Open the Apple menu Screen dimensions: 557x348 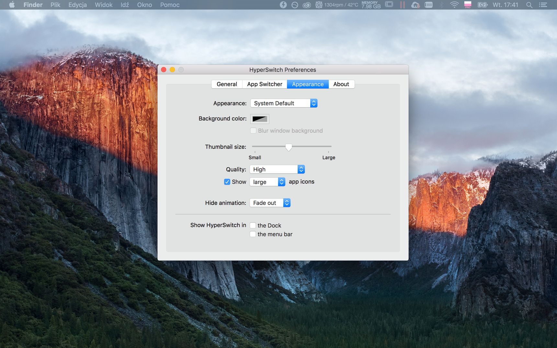coord(12,5)
